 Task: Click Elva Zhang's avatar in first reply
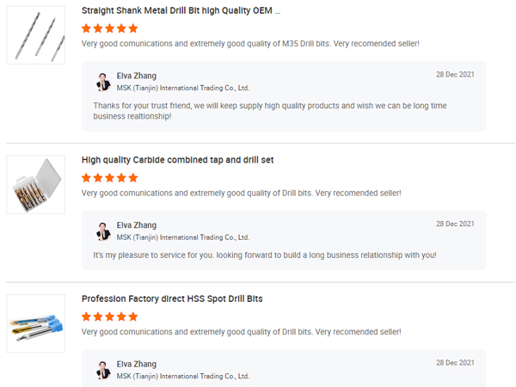(x=103, y=82)
